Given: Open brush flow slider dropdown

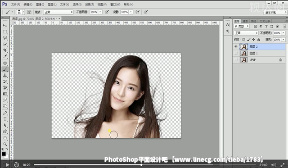Looking at the screenshot, I should pyautogui.click(x=131, y=12).
